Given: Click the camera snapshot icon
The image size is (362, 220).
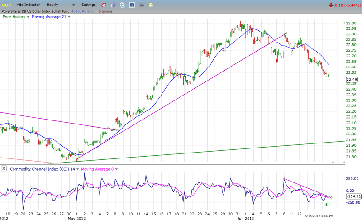Looking at the screenshot, I should [x=141, y=5].
